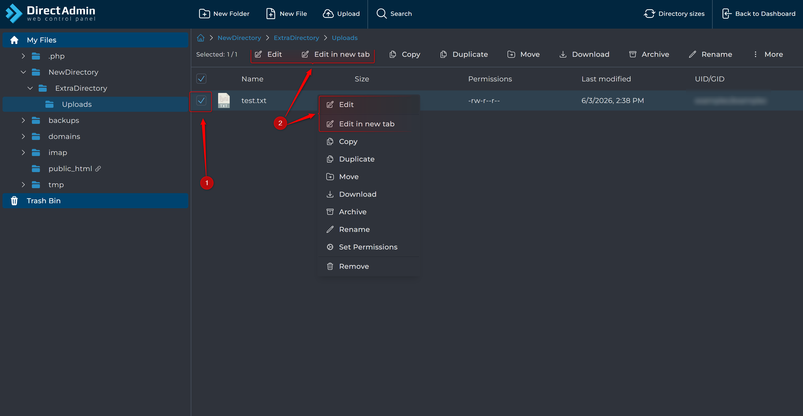Click the toolbar Archive icon
803x416 pixels.
(633, 54)
